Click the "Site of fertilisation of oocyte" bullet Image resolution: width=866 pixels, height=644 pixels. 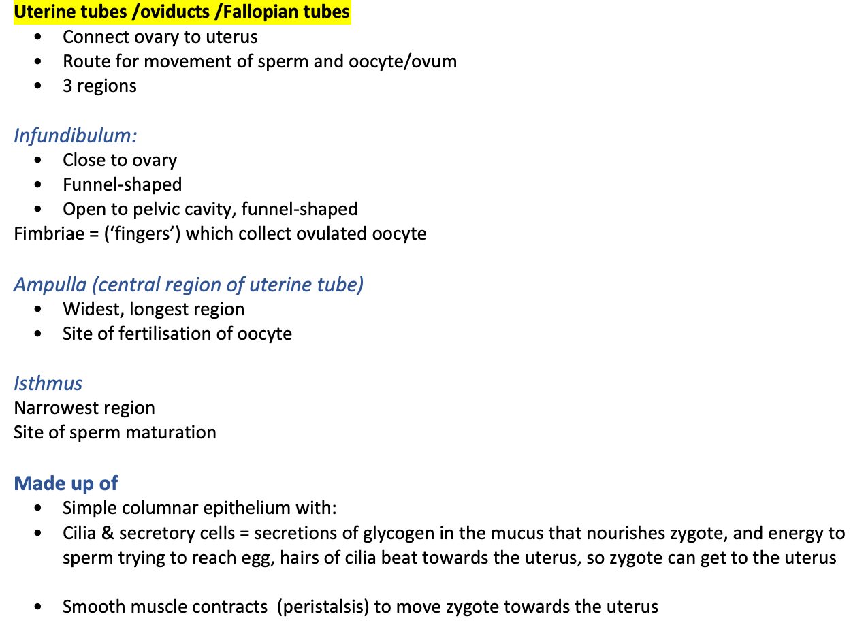click(x=177, y=334)
